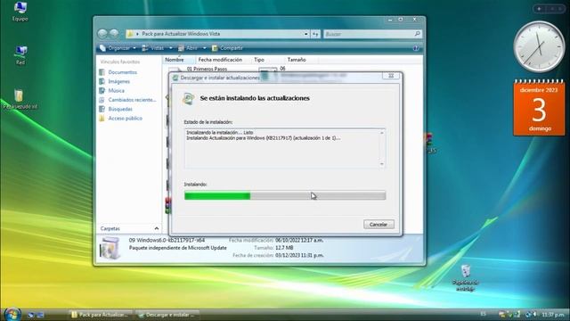Click the sidebar add gadget plus button
This screenshot has width=570, height=321.
tap(539, 8)
